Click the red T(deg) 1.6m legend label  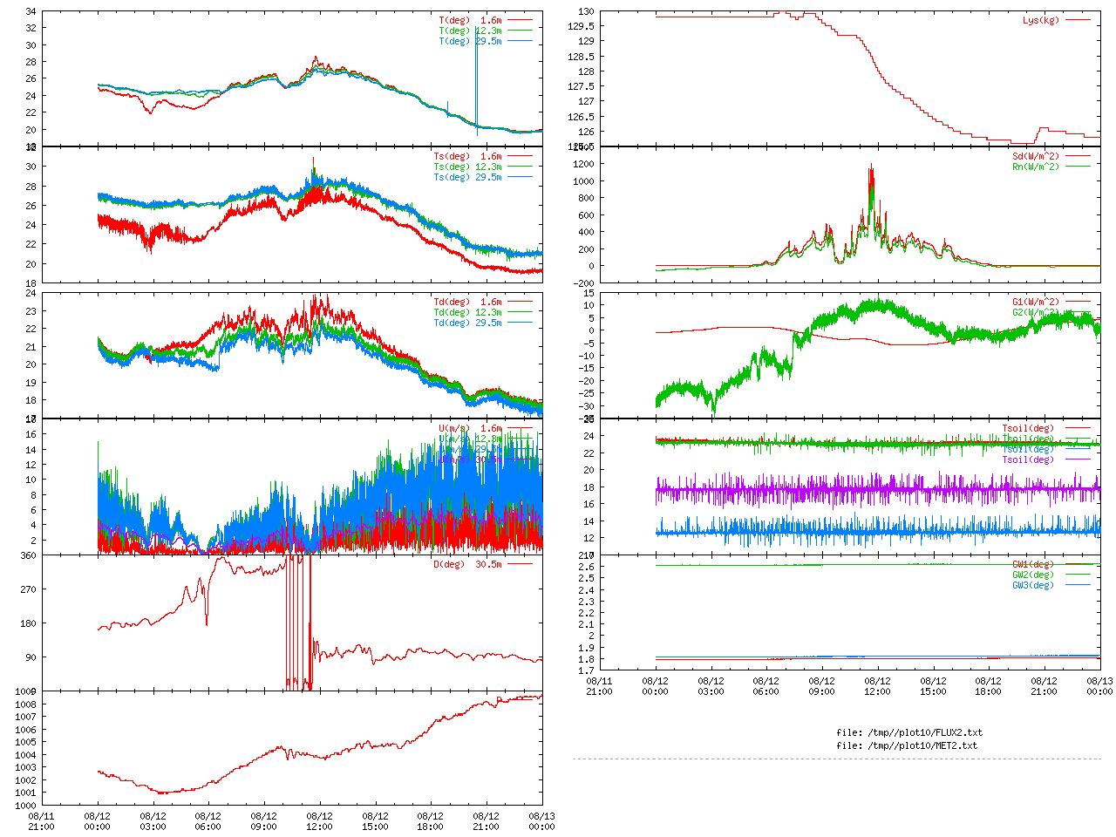pos(470,20)
